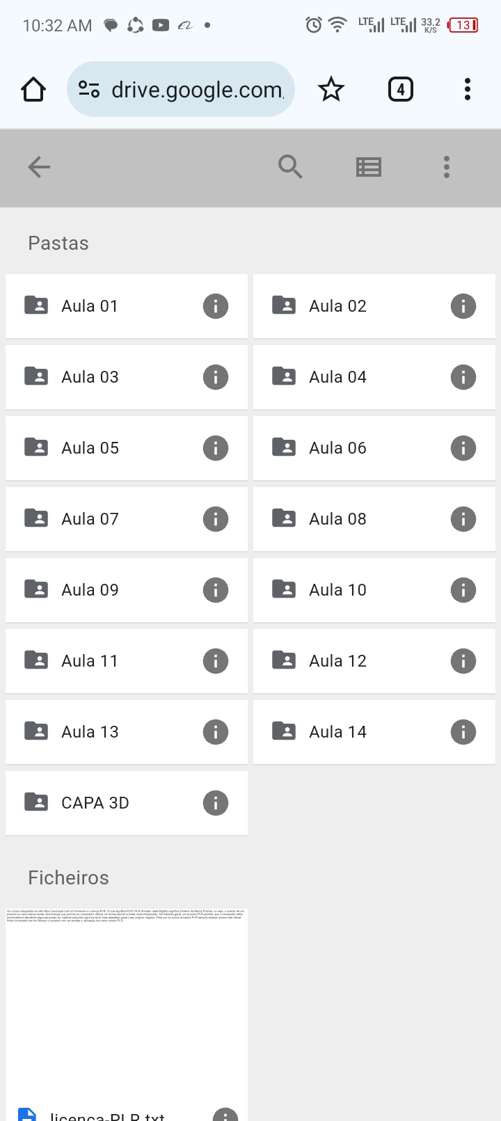Switch to list view layout

[369, 167]
